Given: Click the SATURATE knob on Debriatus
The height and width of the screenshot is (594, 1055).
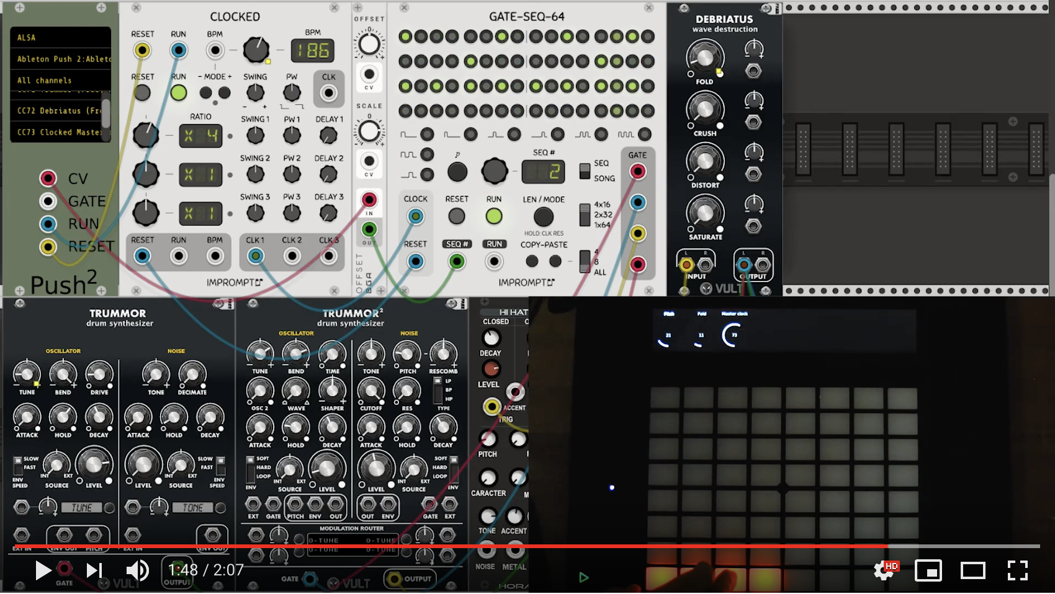Looking at the screenshot, I should point(704,213).
